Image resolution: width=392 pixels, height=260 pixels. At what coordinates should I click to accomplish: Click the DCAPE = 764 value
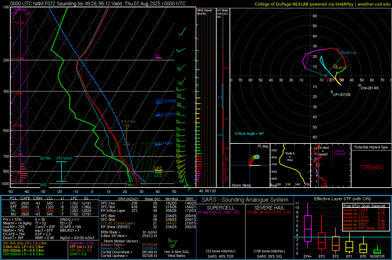[x=14, y=234]
